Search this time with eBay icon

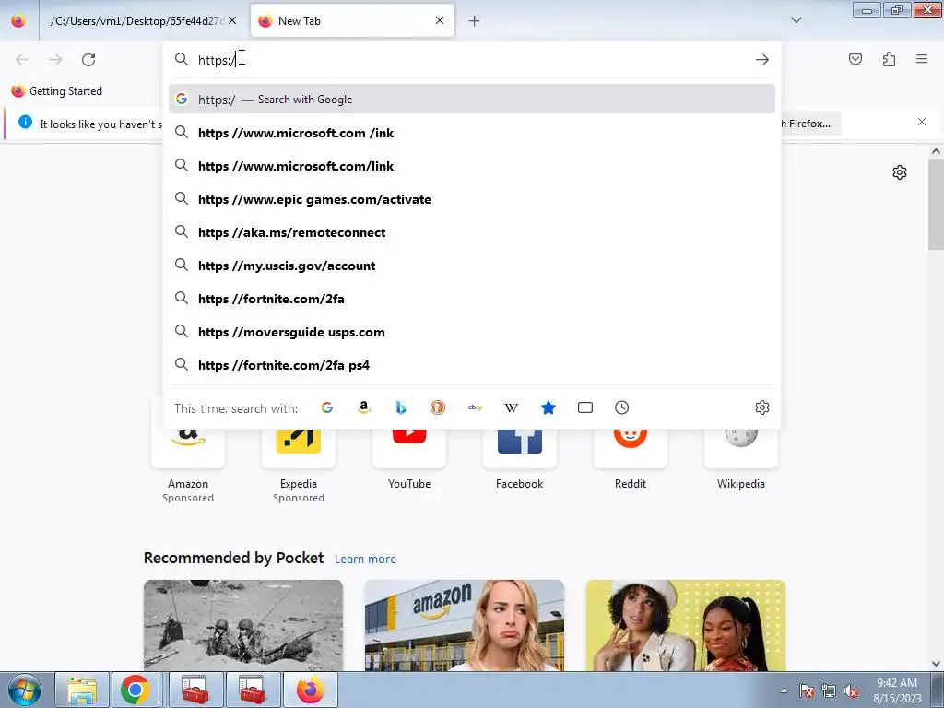(x=475, y=407)
